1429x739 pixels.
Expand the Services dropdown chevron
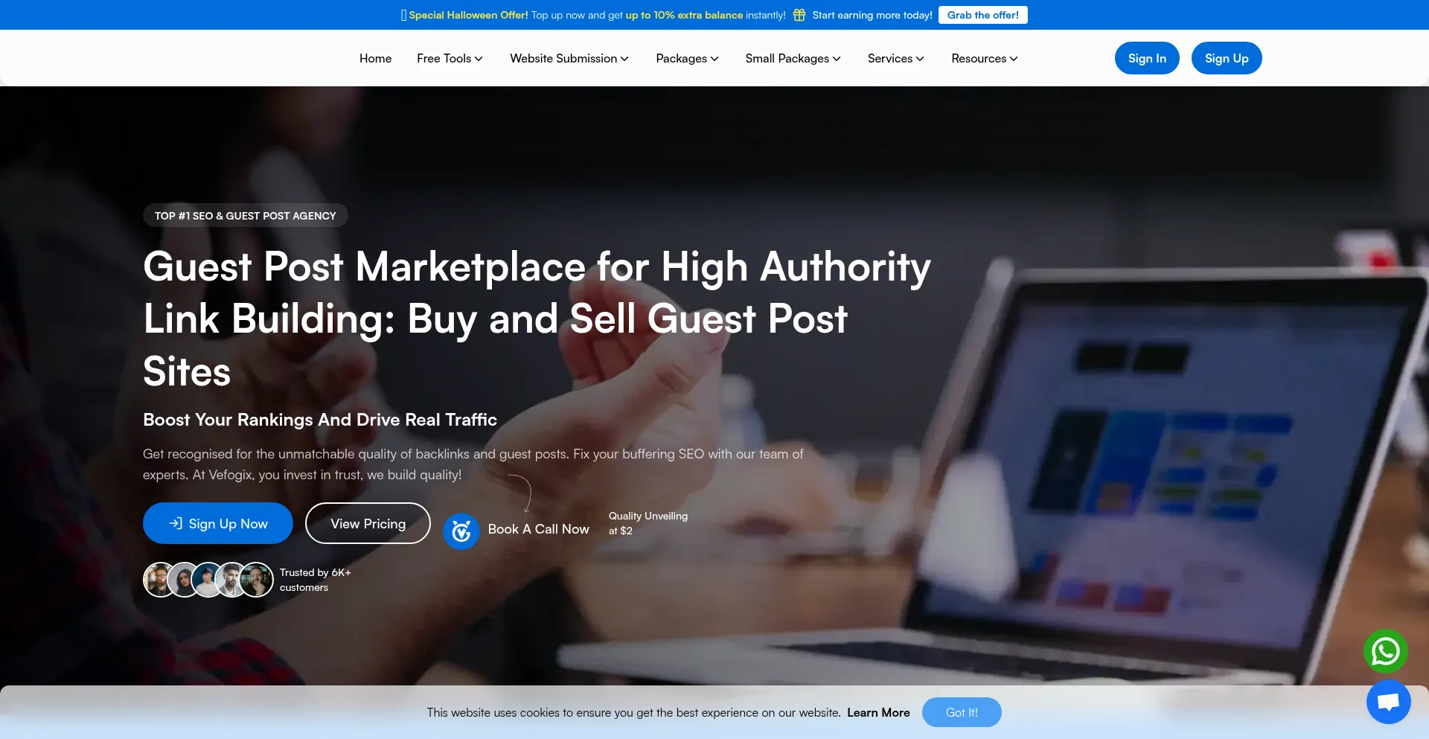[x=920, y=59]
